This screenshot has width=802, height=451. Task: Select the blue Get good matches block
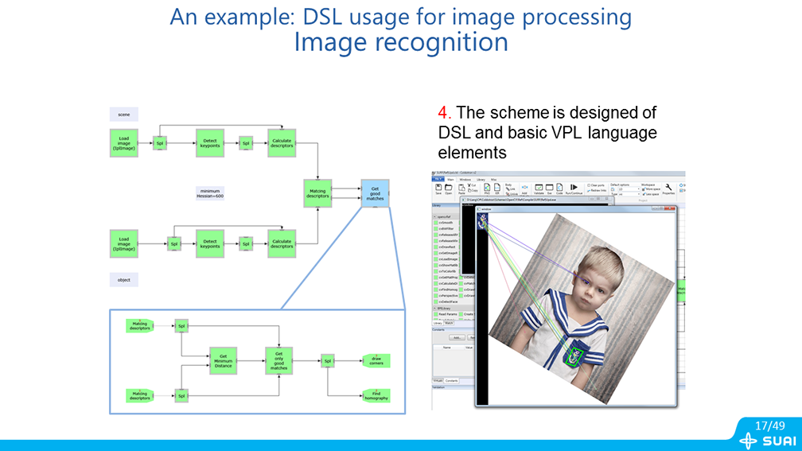375,193
